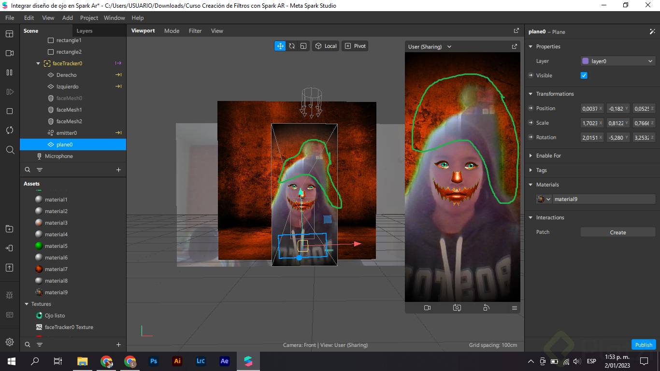Open the search icon in left sidebar
This screenshot has width=660, height=371.
(10, 150)
